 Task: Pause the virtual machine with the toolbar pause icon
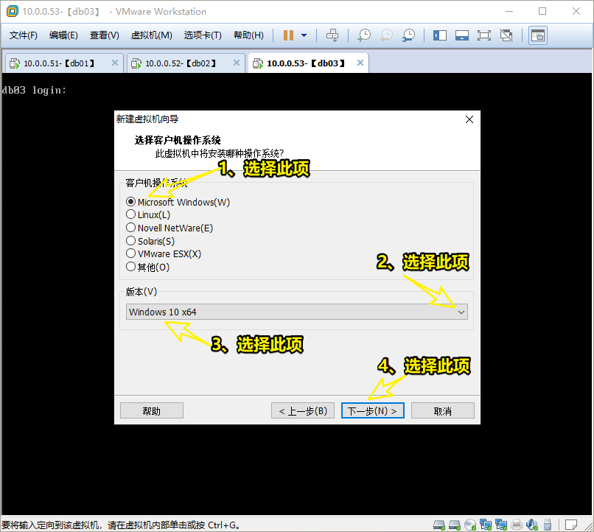coord(288,35)
